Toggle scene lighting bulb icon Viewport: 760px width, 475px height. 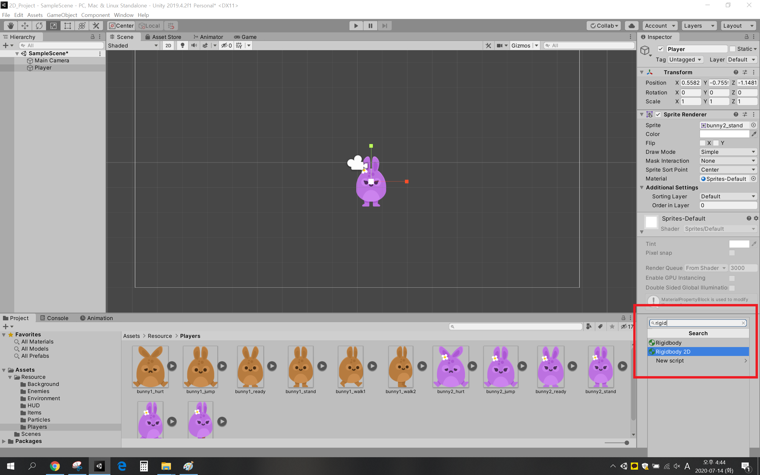point(183,45)
